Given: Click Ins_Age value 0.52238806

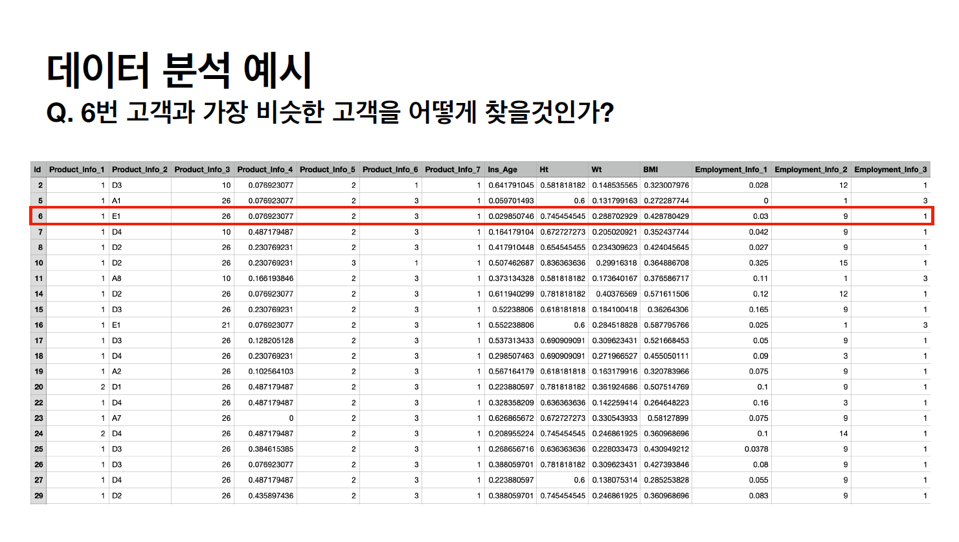Looking at the screenshot, I should coord(513,310).
